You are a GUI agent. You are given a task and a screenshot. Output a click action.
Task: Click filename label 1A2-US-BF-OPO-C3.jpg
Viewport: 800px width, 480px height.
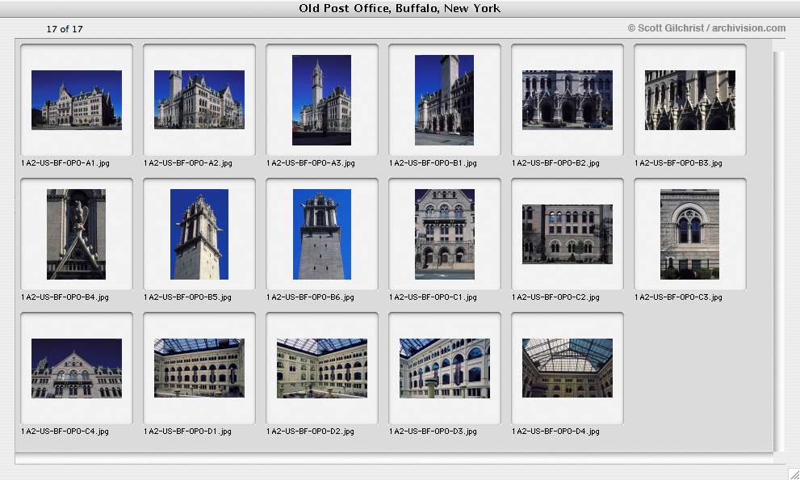click(x=679, y=297)
